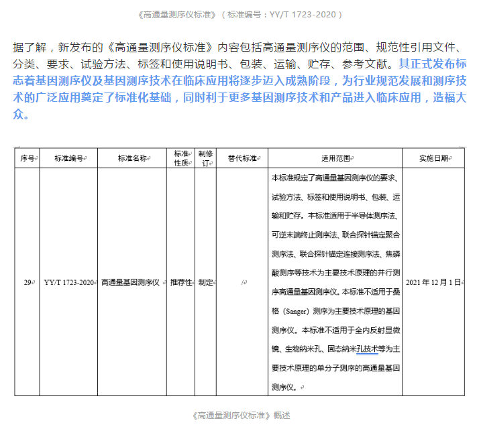Click the 标准编号 column header
This screenshot has width=477, height=427.
tap(68, 158)
